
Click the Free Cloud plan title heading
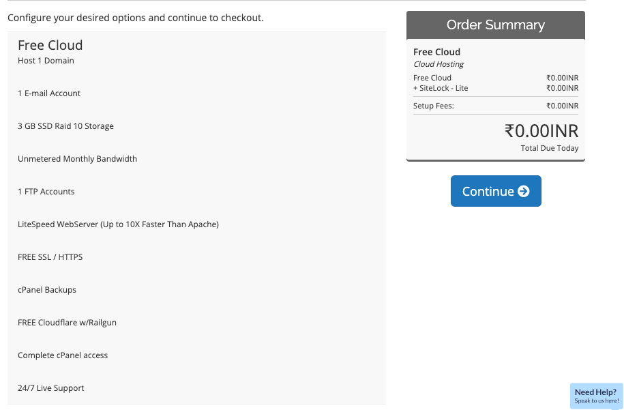click(50, 45)
